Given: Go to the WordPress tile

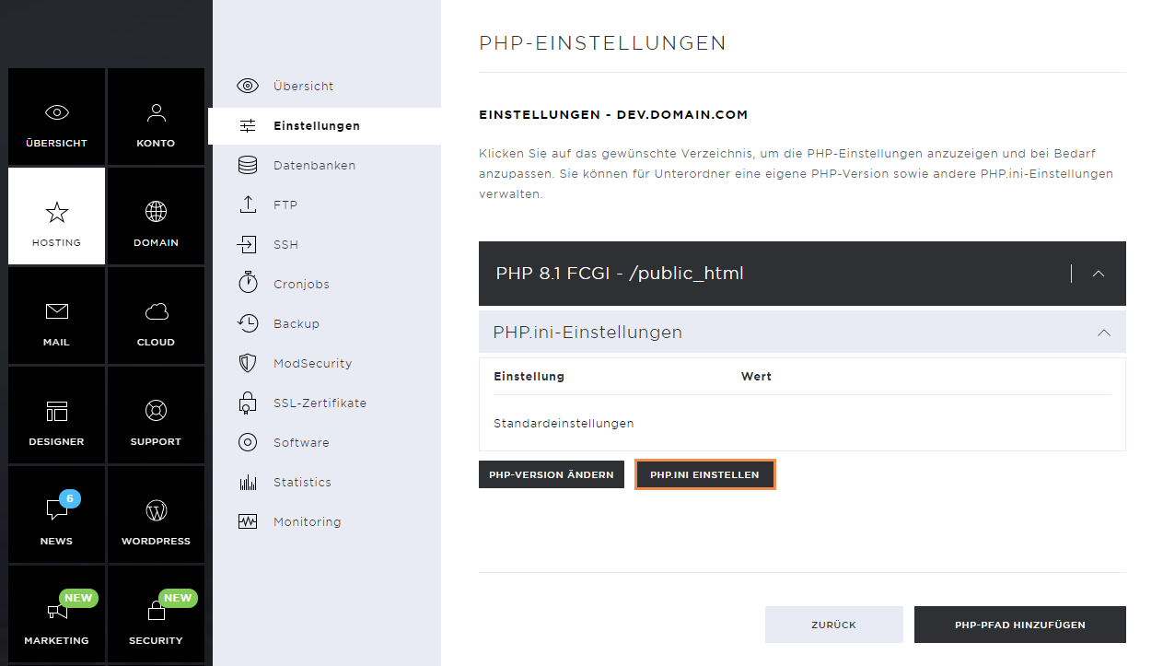Looking at the screenshot, I should 156,515.
